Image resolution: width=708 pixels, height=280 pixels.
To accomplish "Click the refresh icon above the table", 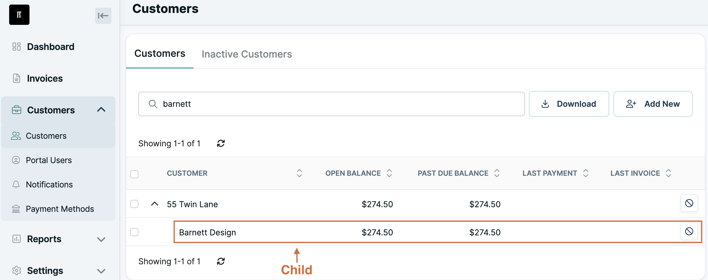I will point(221,143).
